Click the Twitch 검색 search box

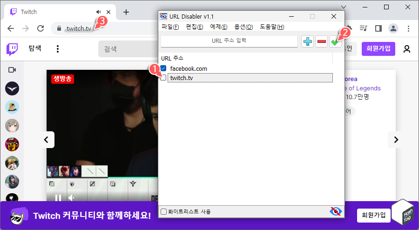coord(128,49)
